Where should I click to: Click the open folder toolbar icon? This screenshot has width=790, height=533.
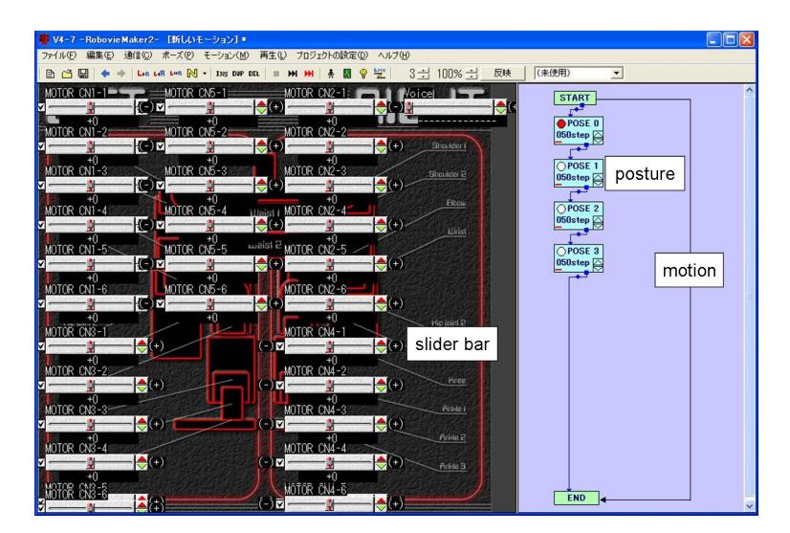coord(67,74)
